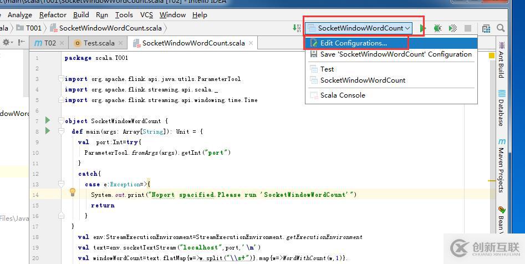The image size is (525, 264).
Task: Collapse the case block fold on line 13
Action: click(x=61, y=184)
